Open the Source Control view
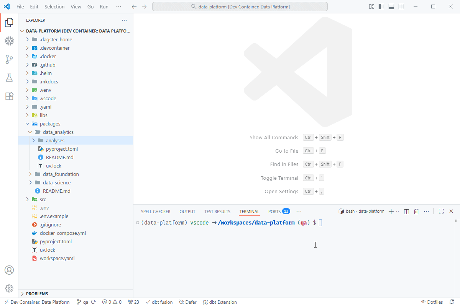460x306 pixels. tap(9, 59)
